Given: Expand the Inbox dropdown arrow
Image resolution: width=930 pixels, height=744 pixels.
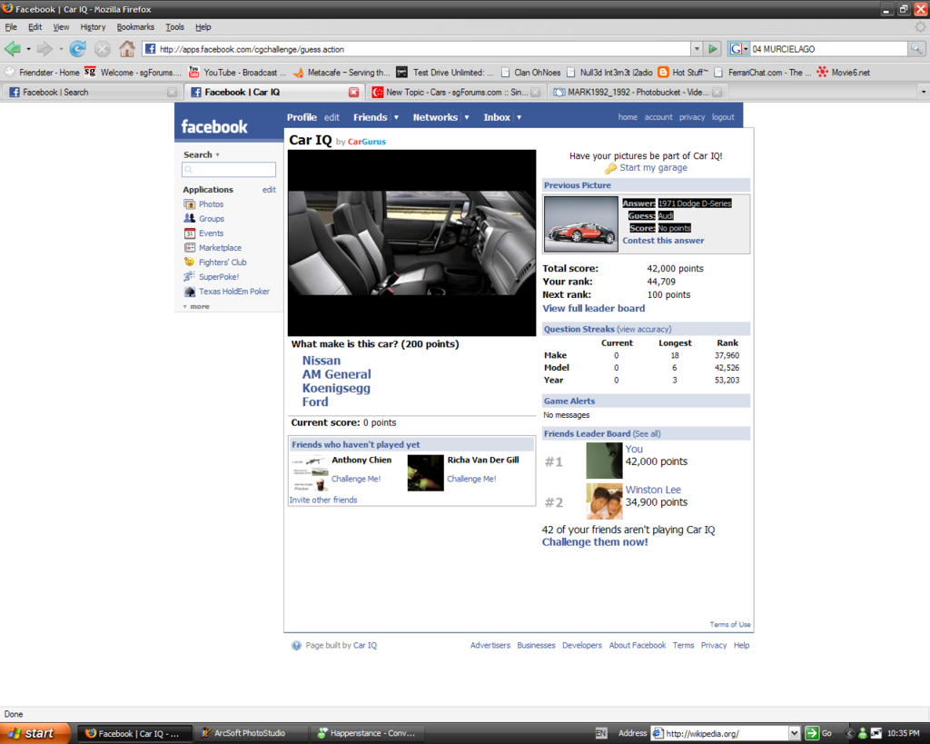Looking at the screenshot, I should click(x=519, y=117).
